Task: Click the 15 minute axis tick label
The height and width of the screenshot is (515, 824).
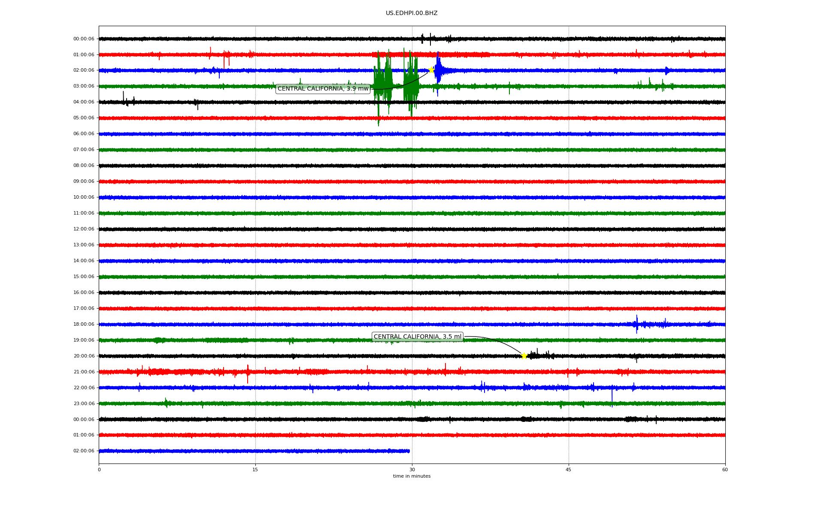Action: click(x=255, y=470)
